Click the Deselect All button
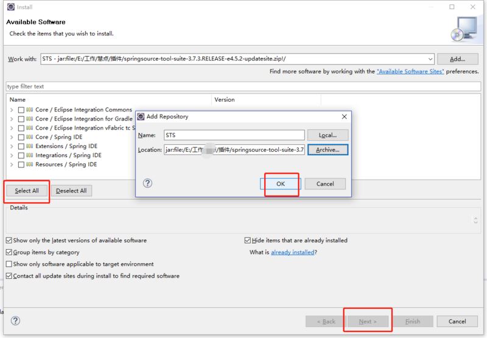The height and width of the screenshot is (338, 487). point(71,191)
